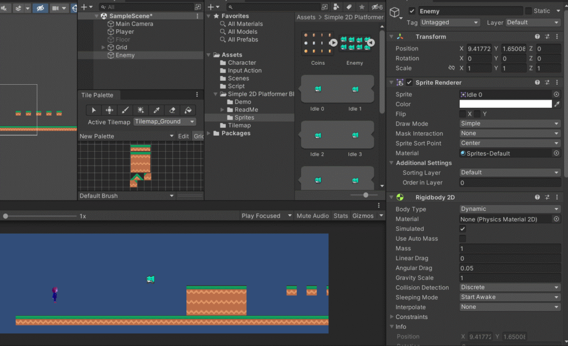568x346 pixels.
Task: Select the eraser tool in Tile Palette
Action: [173, 110]
